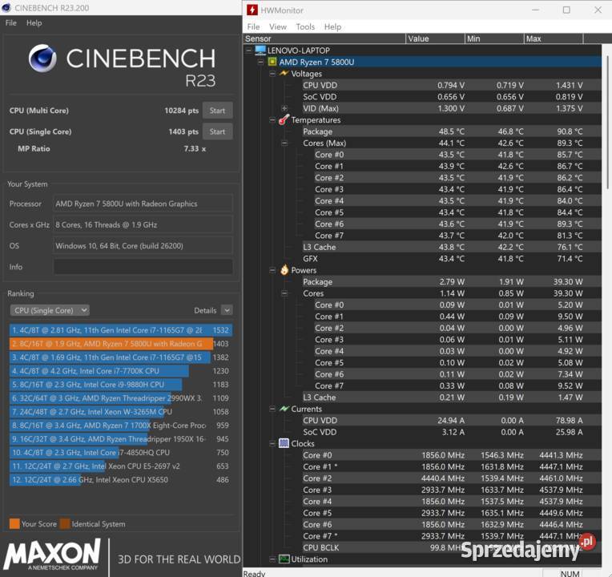The image size is (612, 577).
Task: Click the Powers flame icon
Action: click(x=284, y=270)
